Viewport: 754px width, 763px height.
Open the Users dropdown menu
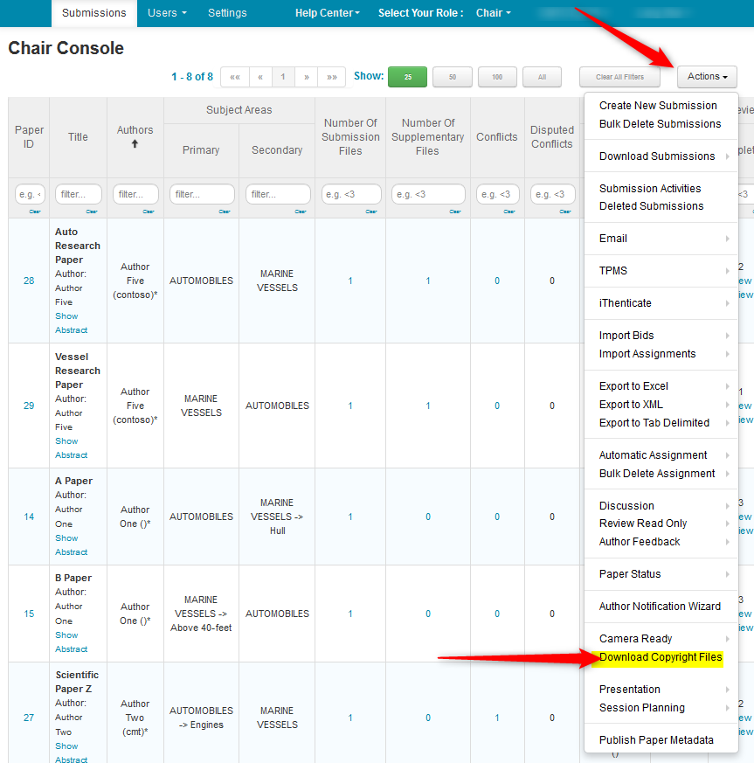coord(167,13)
